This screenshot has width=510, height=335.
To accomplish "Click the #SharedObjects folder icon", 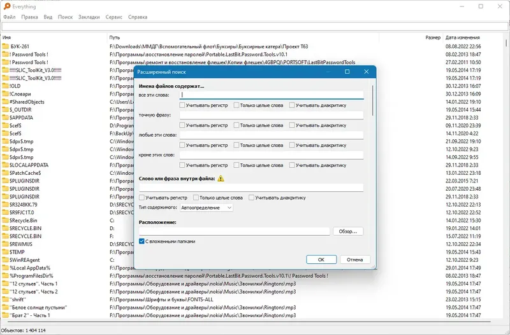I will point(5,102).
